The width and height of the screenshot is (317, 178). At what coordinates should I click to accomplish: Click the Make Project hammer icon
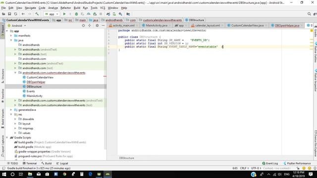tap(37, 14)
